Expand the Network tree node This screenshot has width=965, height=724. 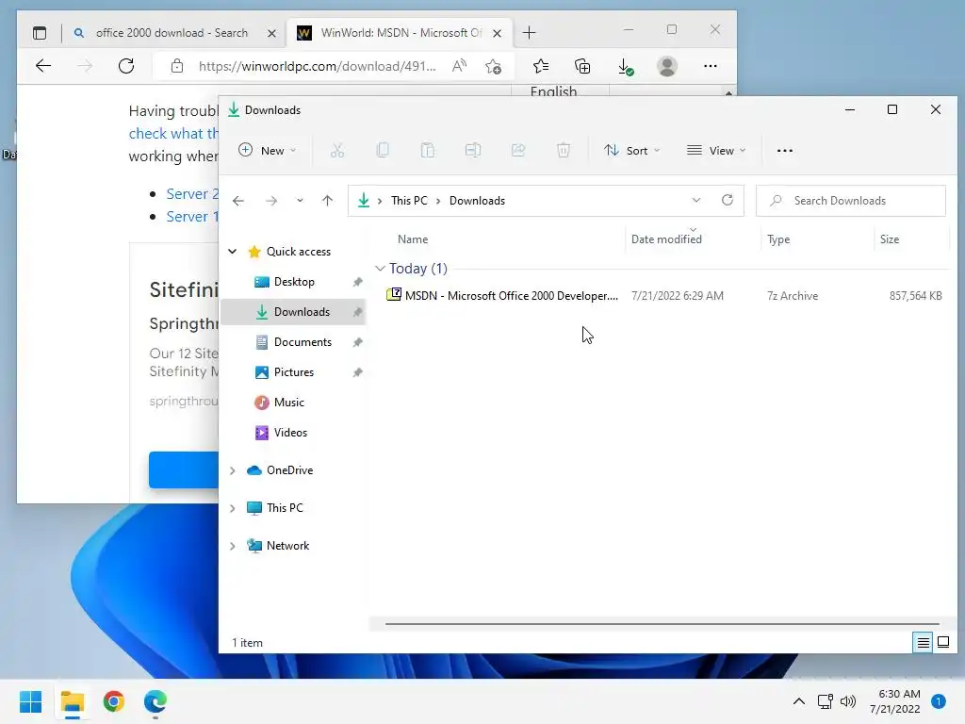pos(233,546)
